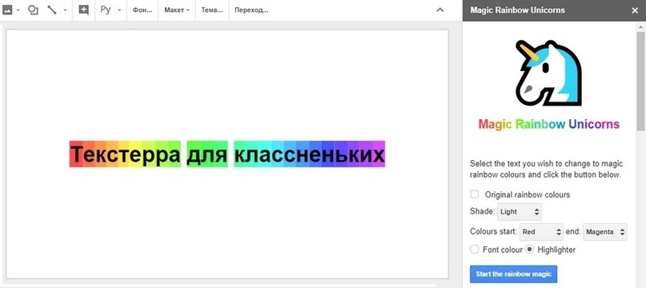Enable Original rainbow colours checkbox

(x=475, y=194)
